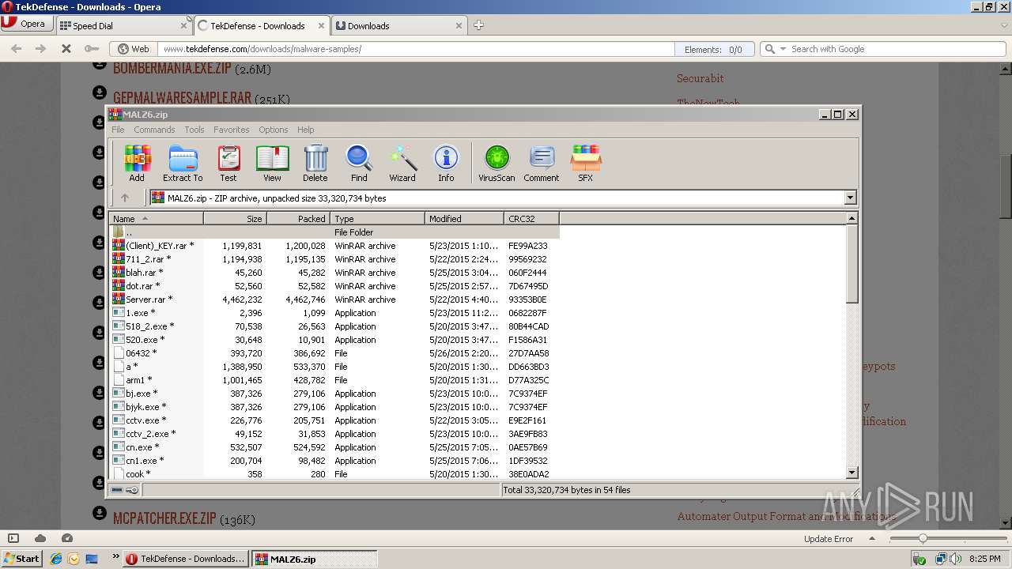Select the (Client)_KEY.rar row
This screenshot has height=569, width=1012.
click(x=334, y=246)
